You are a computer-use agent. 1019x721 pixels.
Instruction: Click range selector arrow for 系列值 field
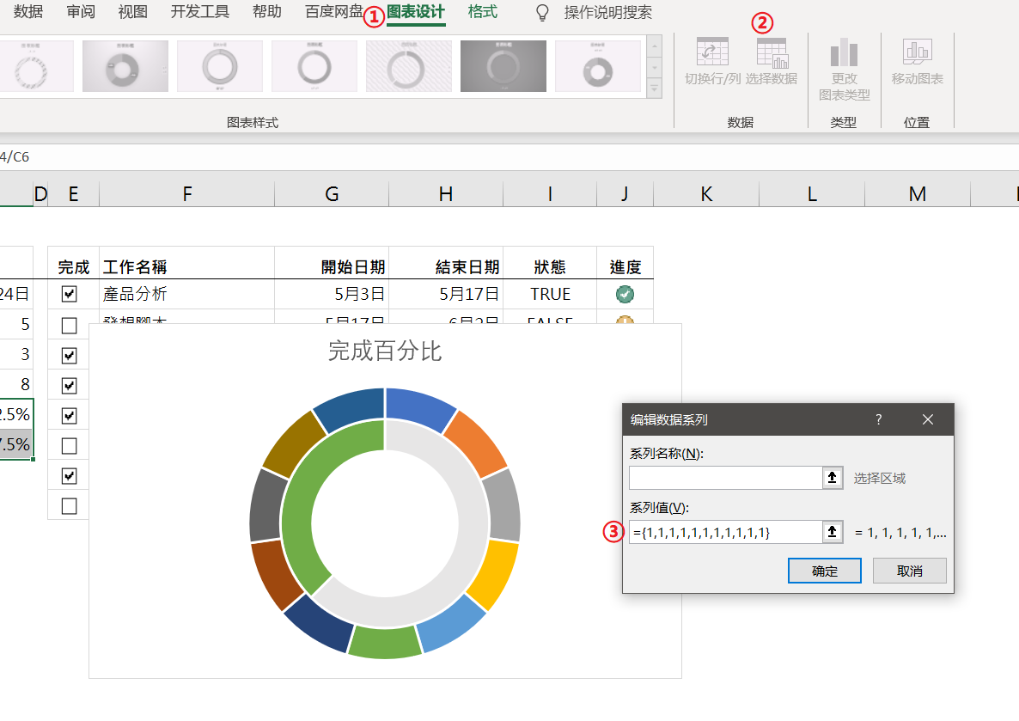point(832,532)
